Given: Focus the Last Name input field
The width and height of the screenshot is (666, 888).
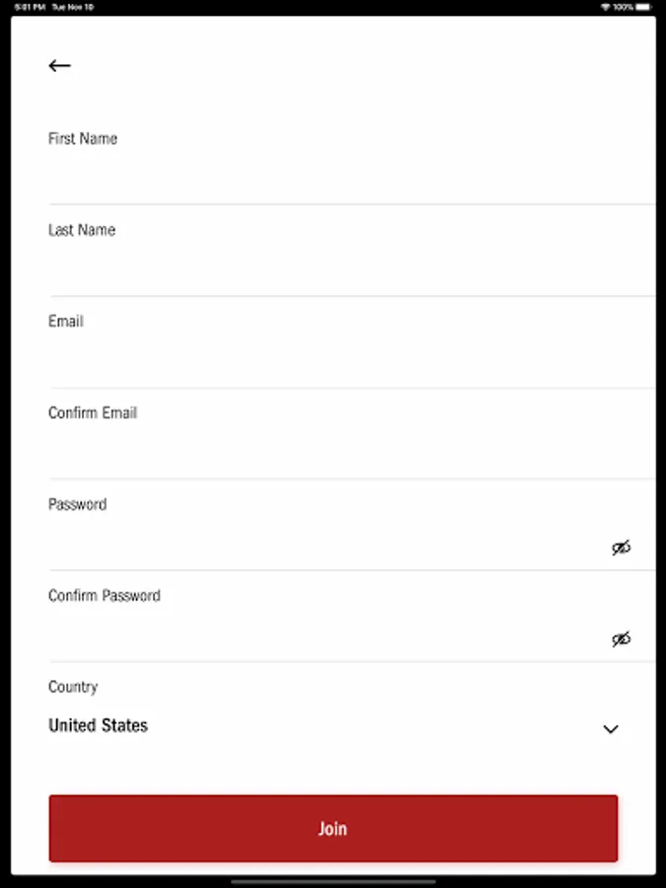Looking at the screenshot, I should tap(335, 268).
